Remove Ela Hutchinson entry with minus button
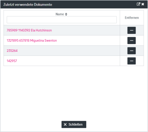 [x=131, y=30]
